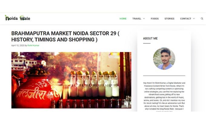Open the Stories menu item
Viewport: 206px width, 124px height.
(x=169, y=18)
